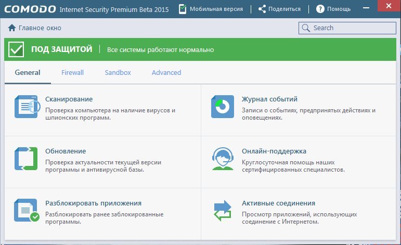Click the question mark help icon

tap(320, 9)
